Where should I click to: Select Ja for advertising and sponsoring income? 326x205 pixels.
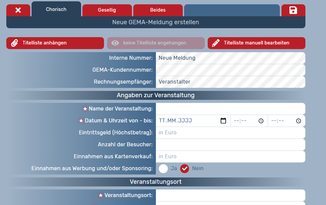click(x=163, y=169)
